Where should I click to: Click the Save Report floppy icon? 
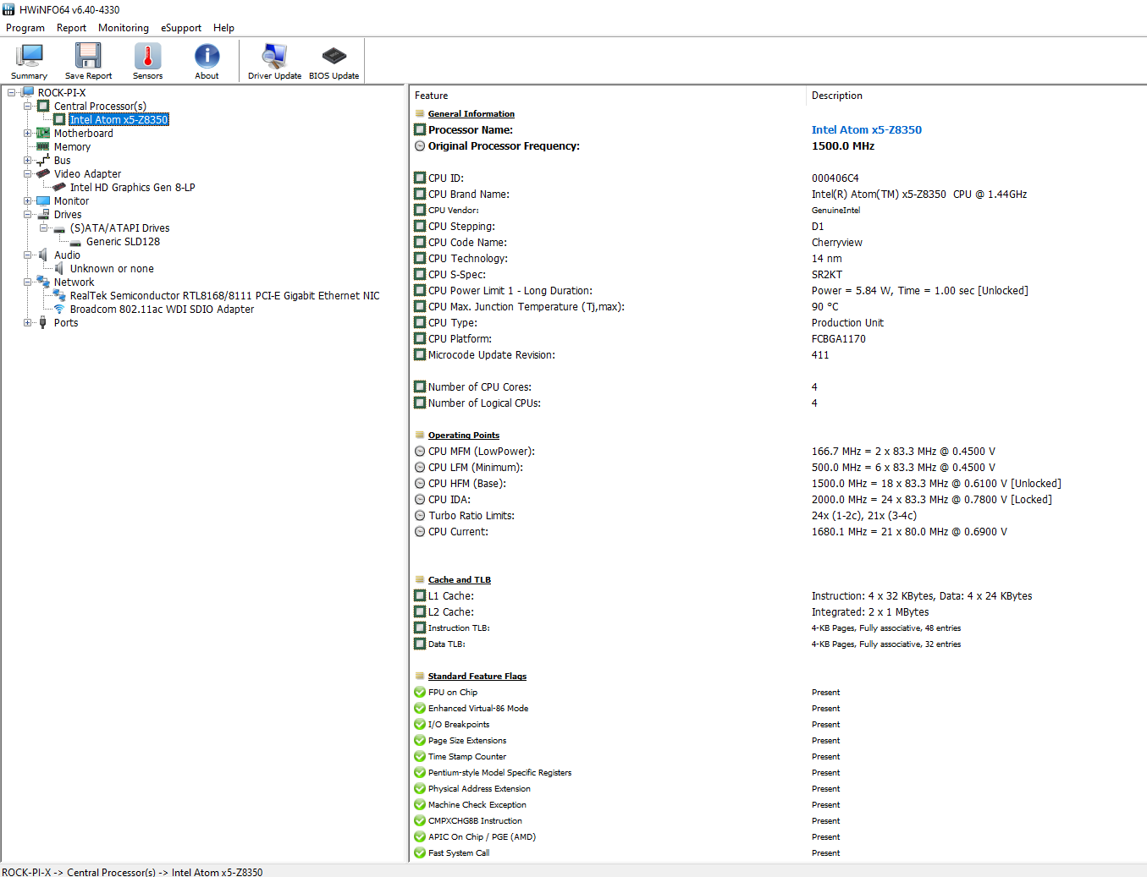[88, 56]
